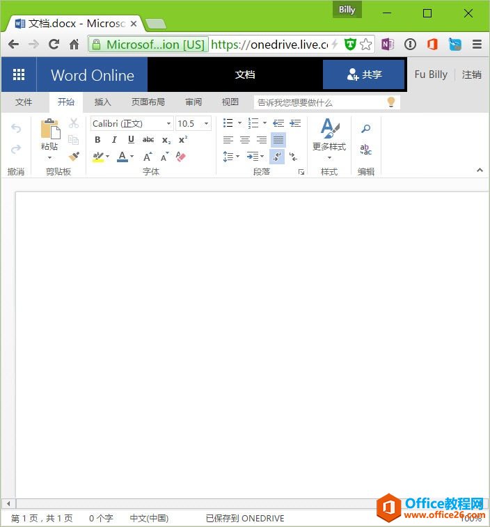The width and height of the screenshot is (490, 527).
Task: Increase paragraph indent
Action: coord(295,123)
